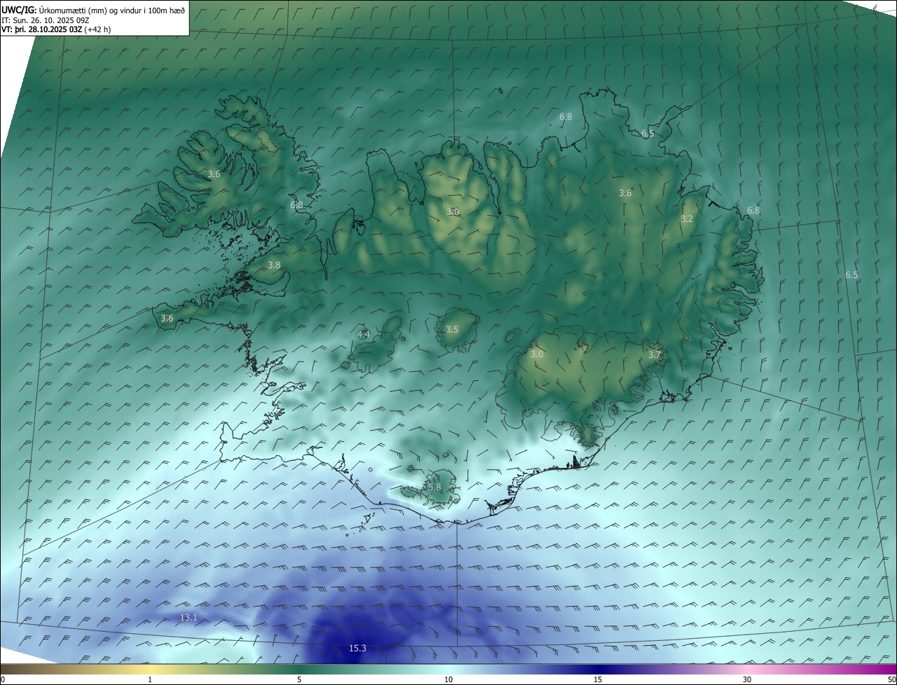Screen dimensions: 897x685
Task: Click the 3.8 value label in western Iceland
Action: click(x=274, y=265)
